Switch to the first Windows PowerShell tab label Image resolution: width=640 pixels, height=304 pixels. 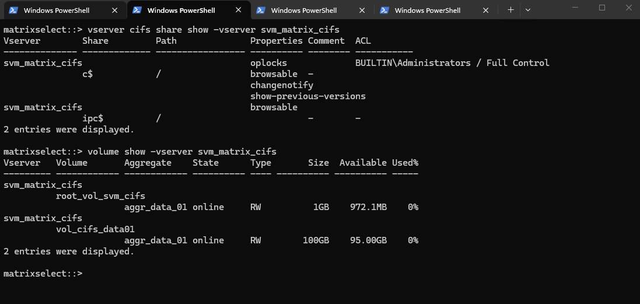click(x=57, y=10)
